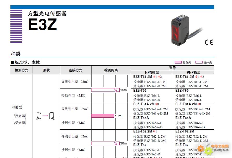Image resolution: width=232 pixels, height=158 pixels.
Task: Click model E3Z-T82 2M
Action: point(185,131)
